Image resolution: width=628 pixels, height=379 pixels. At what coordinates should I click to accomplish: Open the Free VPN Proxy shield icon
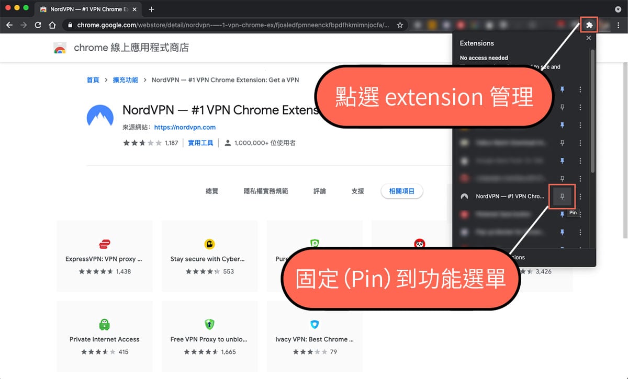210,324
